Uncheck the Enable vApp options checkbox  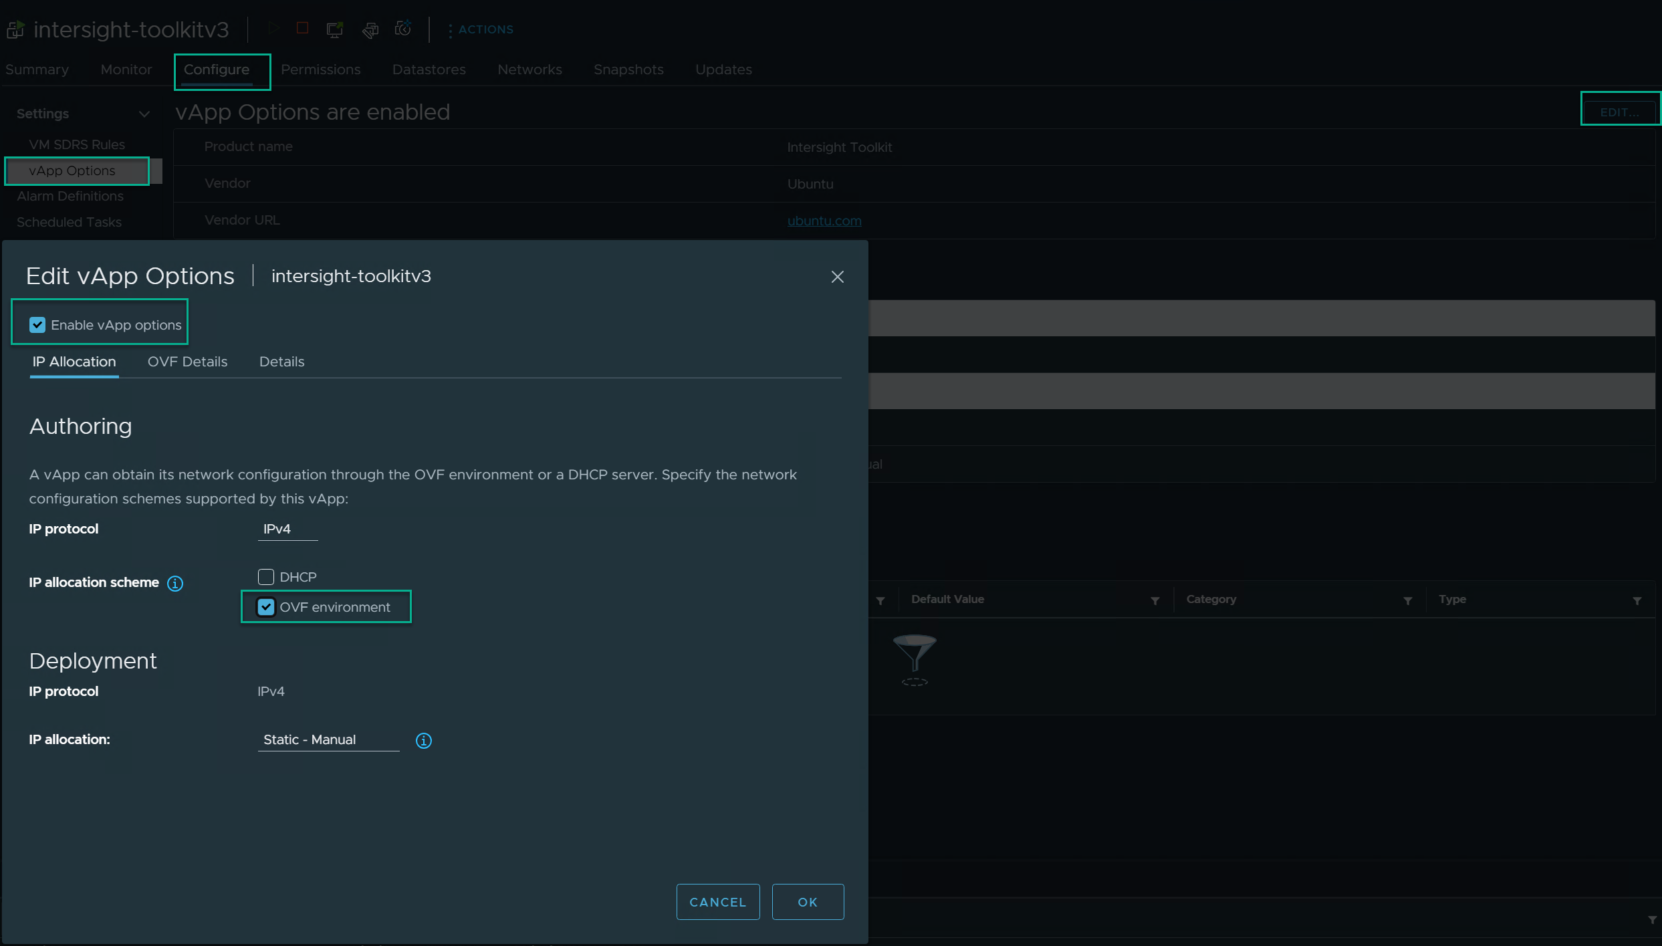pos(37,326)
